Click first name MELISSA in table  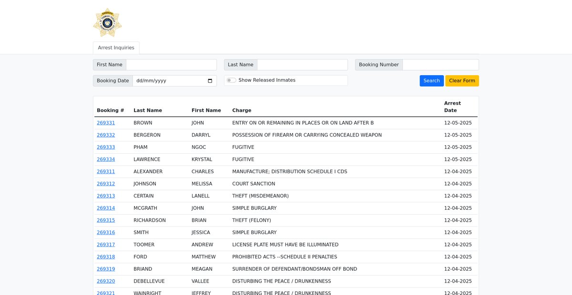[202, 184]
